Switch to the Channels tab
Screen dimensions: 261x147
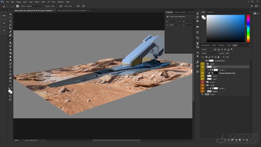tap(221, 45)
